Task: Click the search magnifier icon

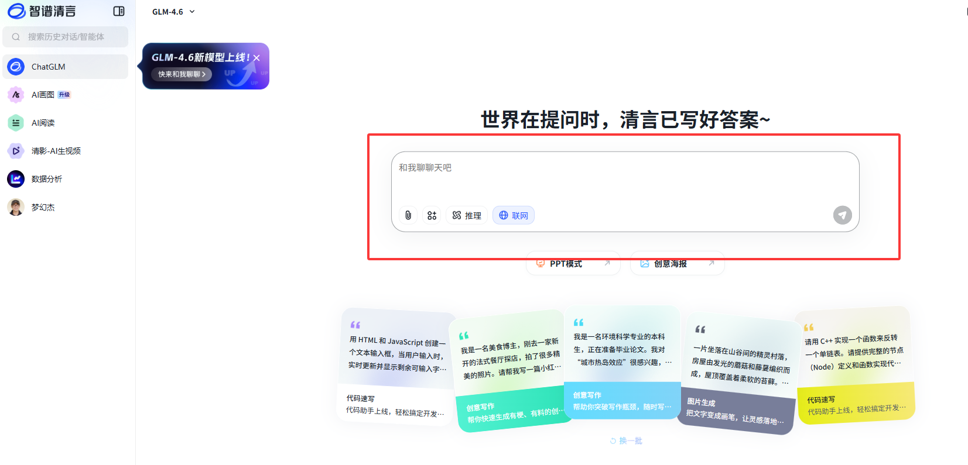Action: click(16, 37)
